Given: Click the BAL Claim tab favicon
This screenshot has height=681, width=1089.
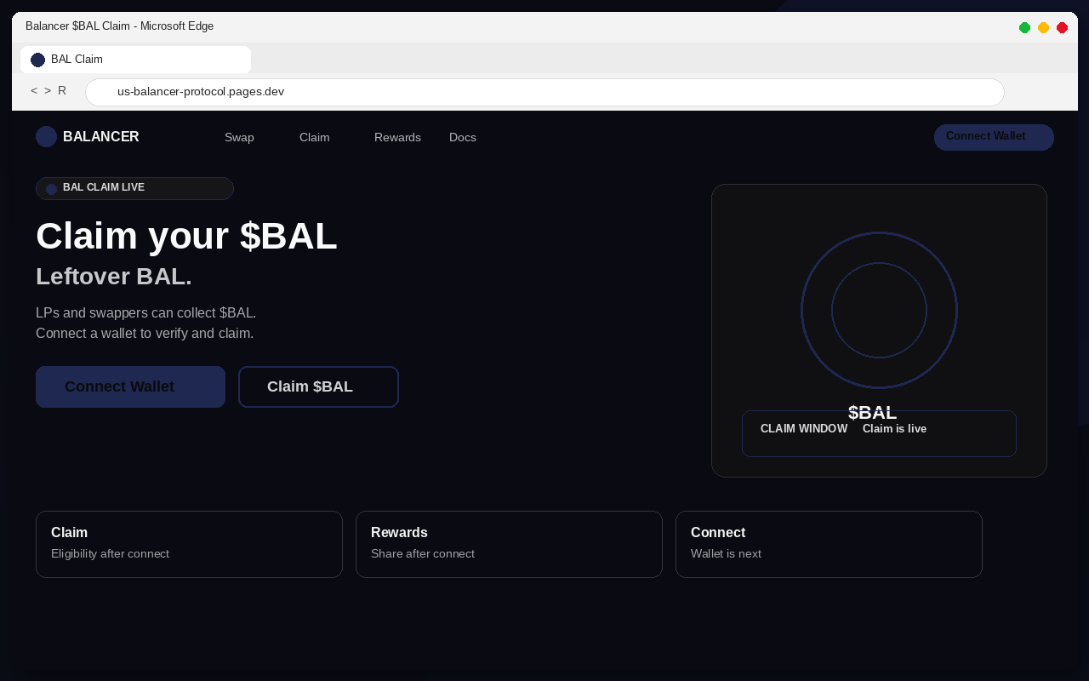Looking at the screenshot, I should (37, 60).
